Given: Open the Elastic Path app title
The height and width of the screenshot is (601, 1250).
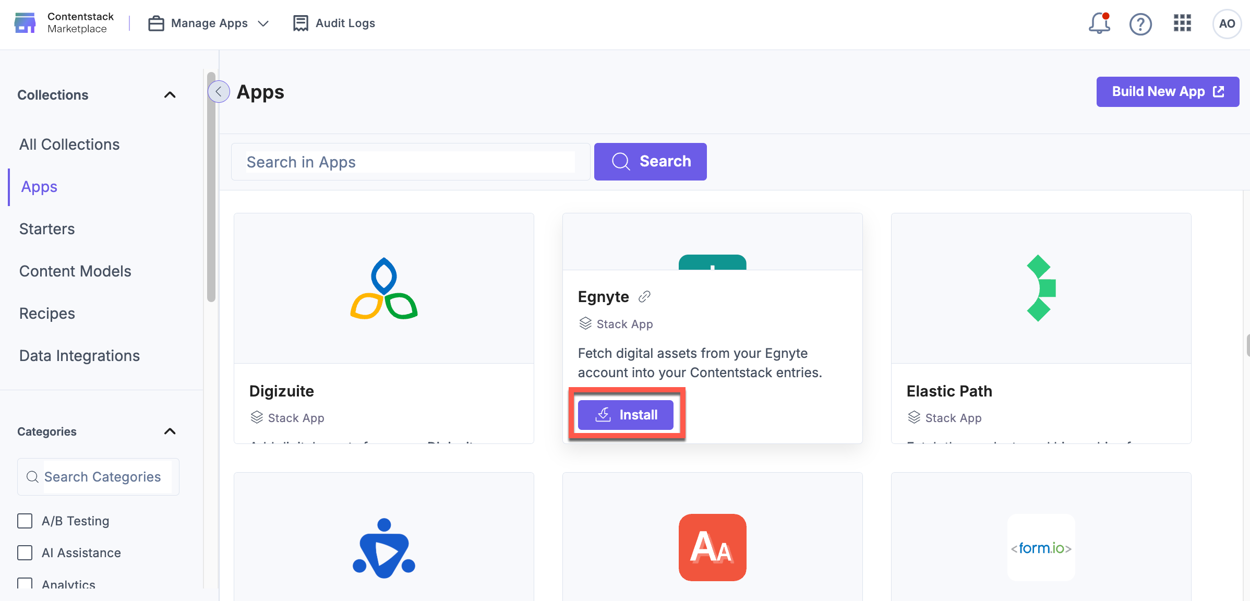Looking at the screenshot, I should 949,391.
